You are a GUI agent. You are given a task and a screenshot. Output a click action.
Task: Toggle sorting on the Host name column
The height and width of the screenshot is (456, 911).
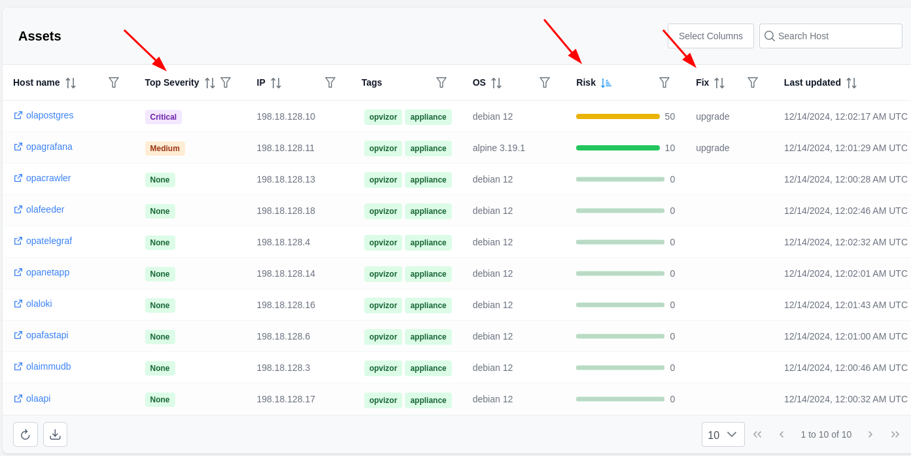point(72,82)
